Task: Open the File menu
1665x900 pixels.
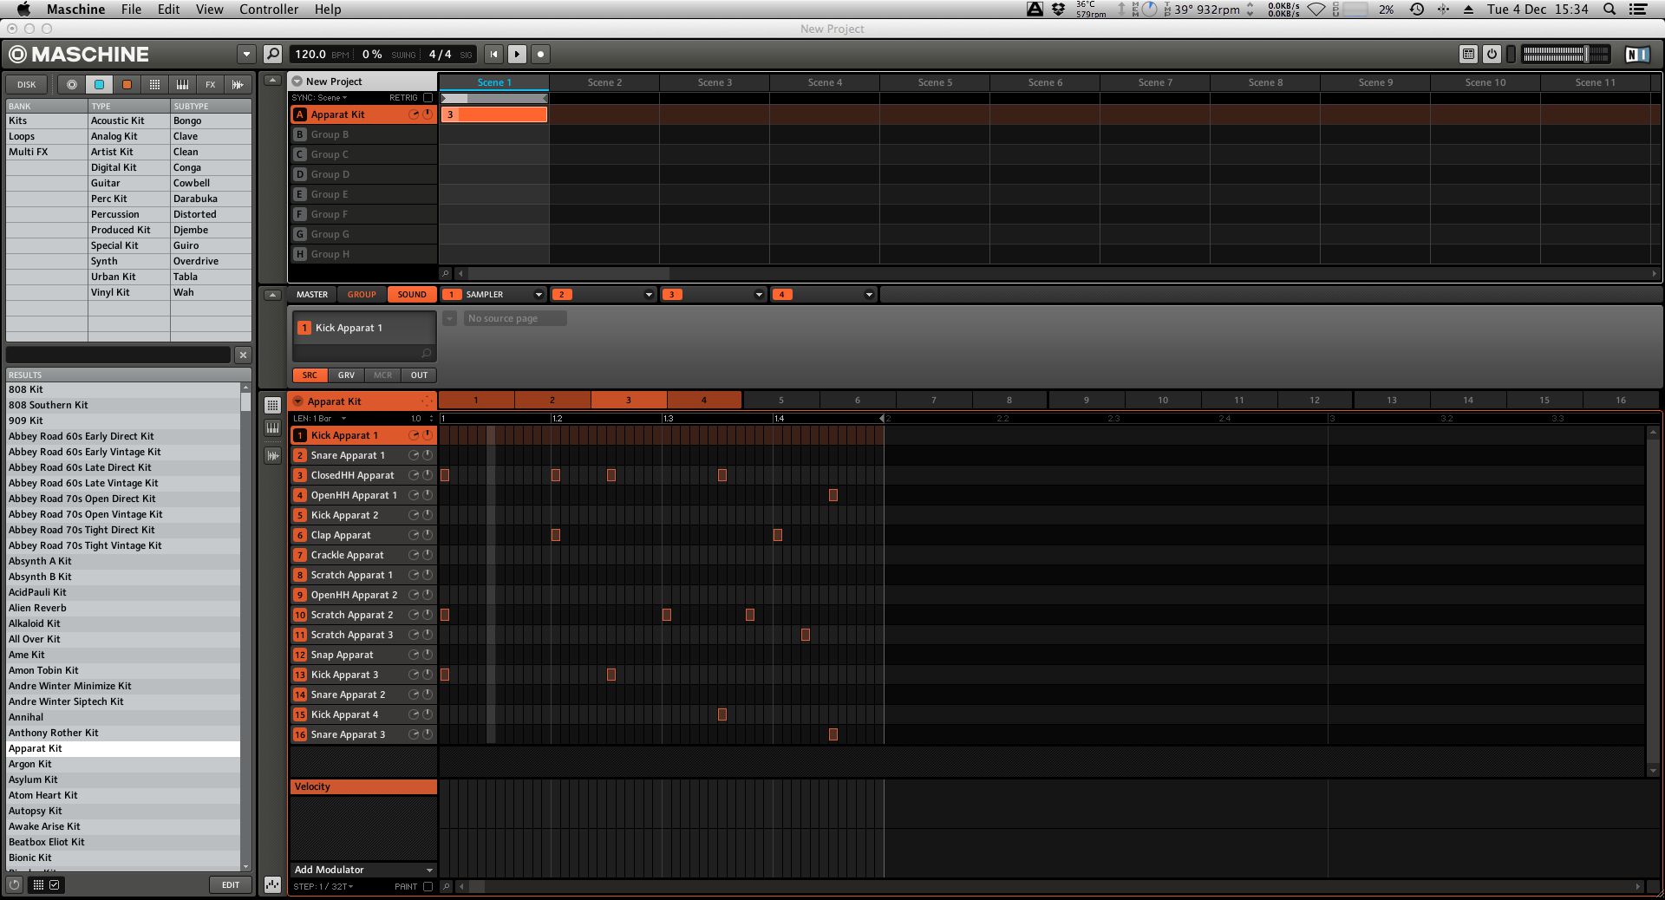Action: tap(131, 9)
